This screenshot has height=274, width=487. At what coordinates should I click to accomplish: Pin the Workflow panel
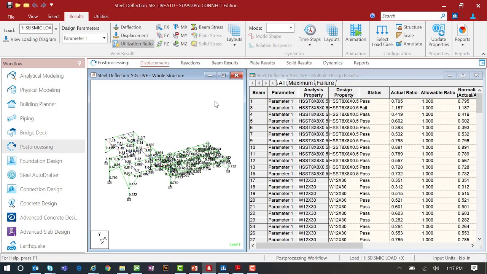pyautogui.click(x=80, y=63)
